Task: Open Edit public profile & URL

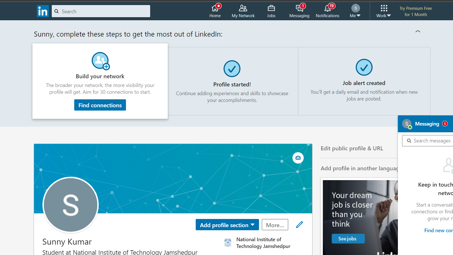Action: tap(352, 148)
